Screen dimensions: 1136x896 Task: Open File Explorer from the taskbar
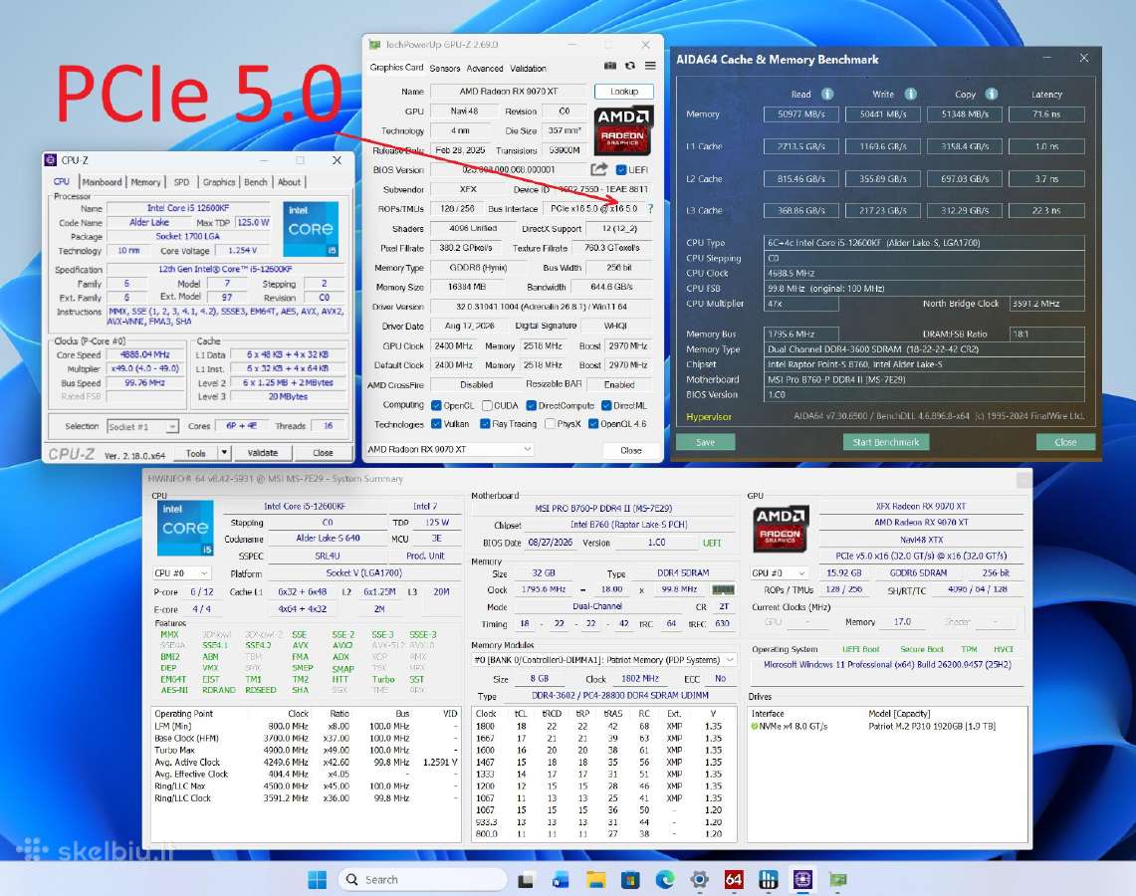595,879
